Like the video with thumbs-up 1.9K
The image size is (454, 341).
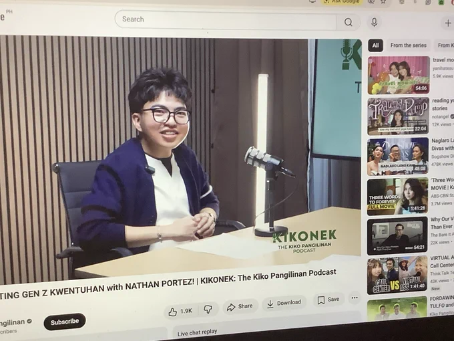click(x=182, y=311)
